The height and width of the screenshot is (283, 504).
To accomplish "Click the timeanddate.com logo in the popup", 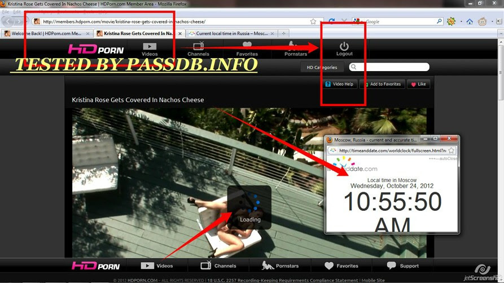I will tap(352, 165).
